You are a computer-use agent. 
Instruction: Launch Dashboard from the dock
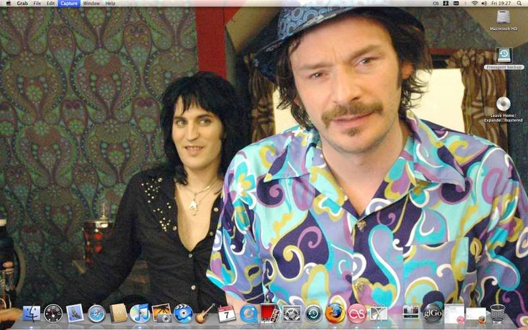click(53, 313)
